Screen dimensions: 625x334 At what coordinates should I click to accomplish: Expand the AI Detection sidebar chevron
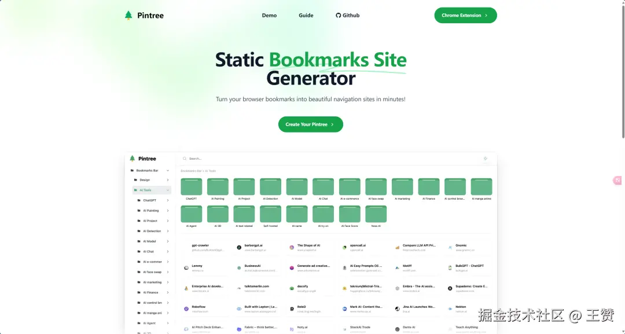167,231
